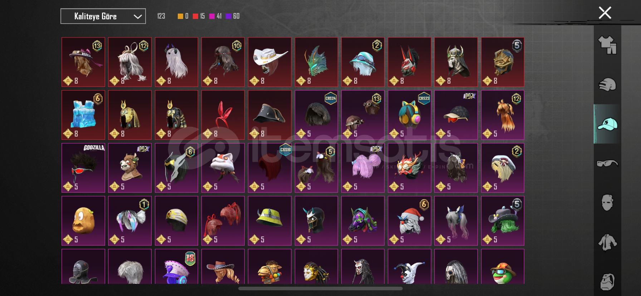This screenshot has height=296, width=641.
Task: Select the white cowboy hat item
Action: [270, 62]
